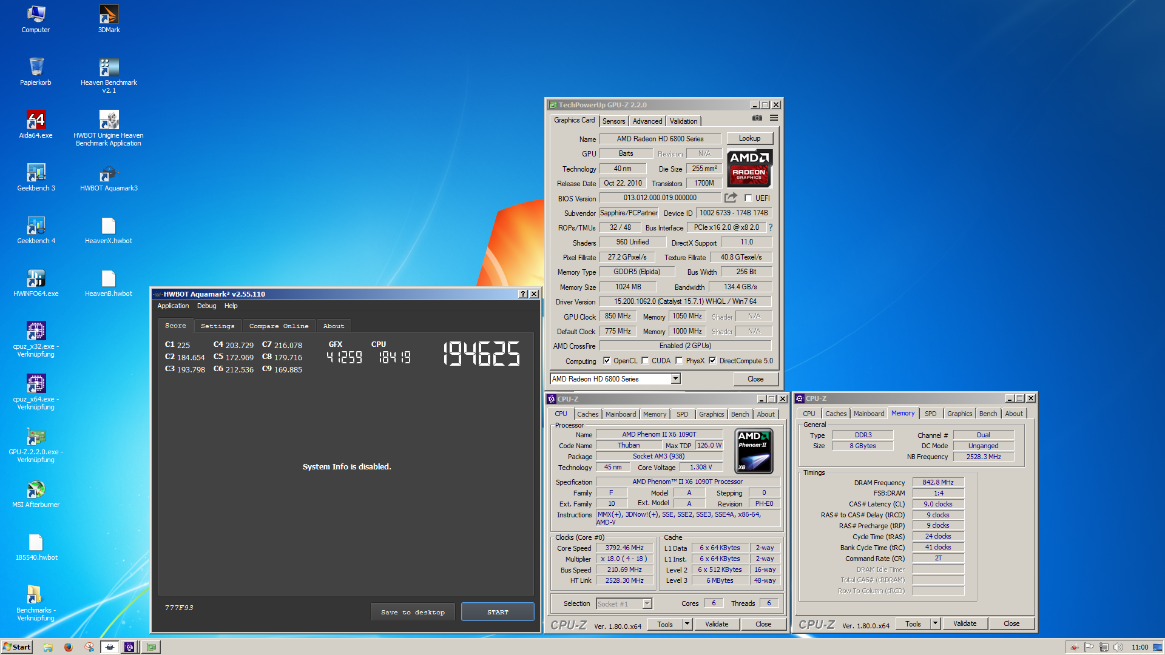The image size is (1165, 655).
Task: Click the AMD Phenom II processor logo
Action: pos(754,451)
